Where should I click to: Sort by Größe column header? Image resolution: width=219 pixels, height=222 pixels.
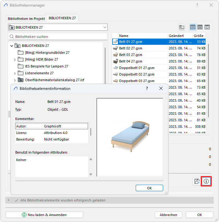(x=199, y=36)
